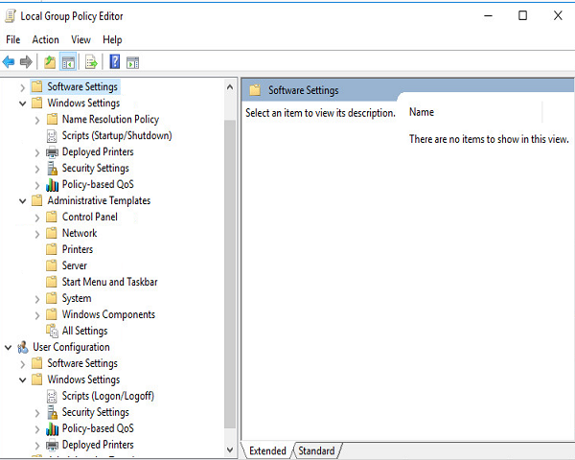Click the Up One Level folder icon

pos(50,61)
